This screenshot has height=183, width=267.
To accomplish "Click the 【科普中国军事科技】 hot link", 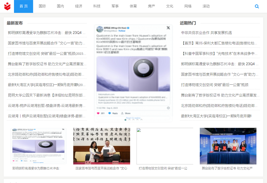I will coord(219,53).
